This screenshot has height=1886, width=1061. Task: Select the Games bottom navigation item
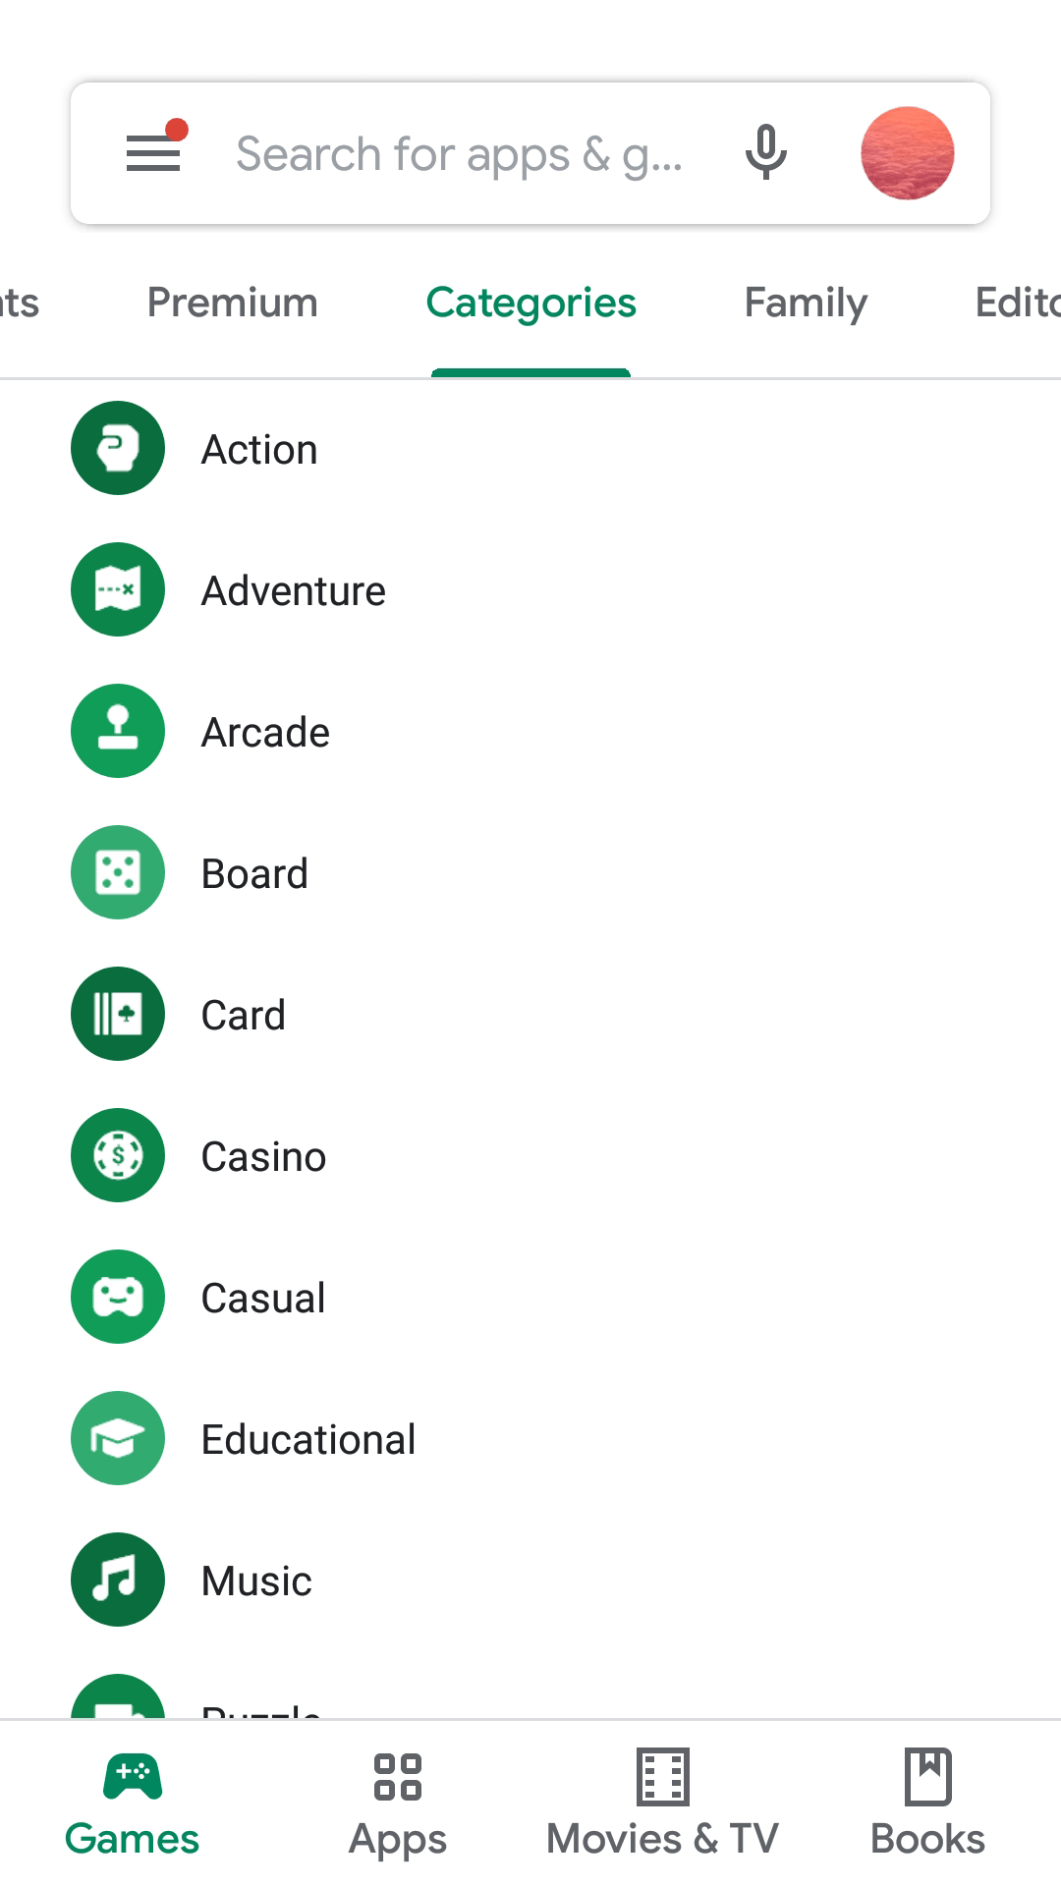tap(133, 1804)
